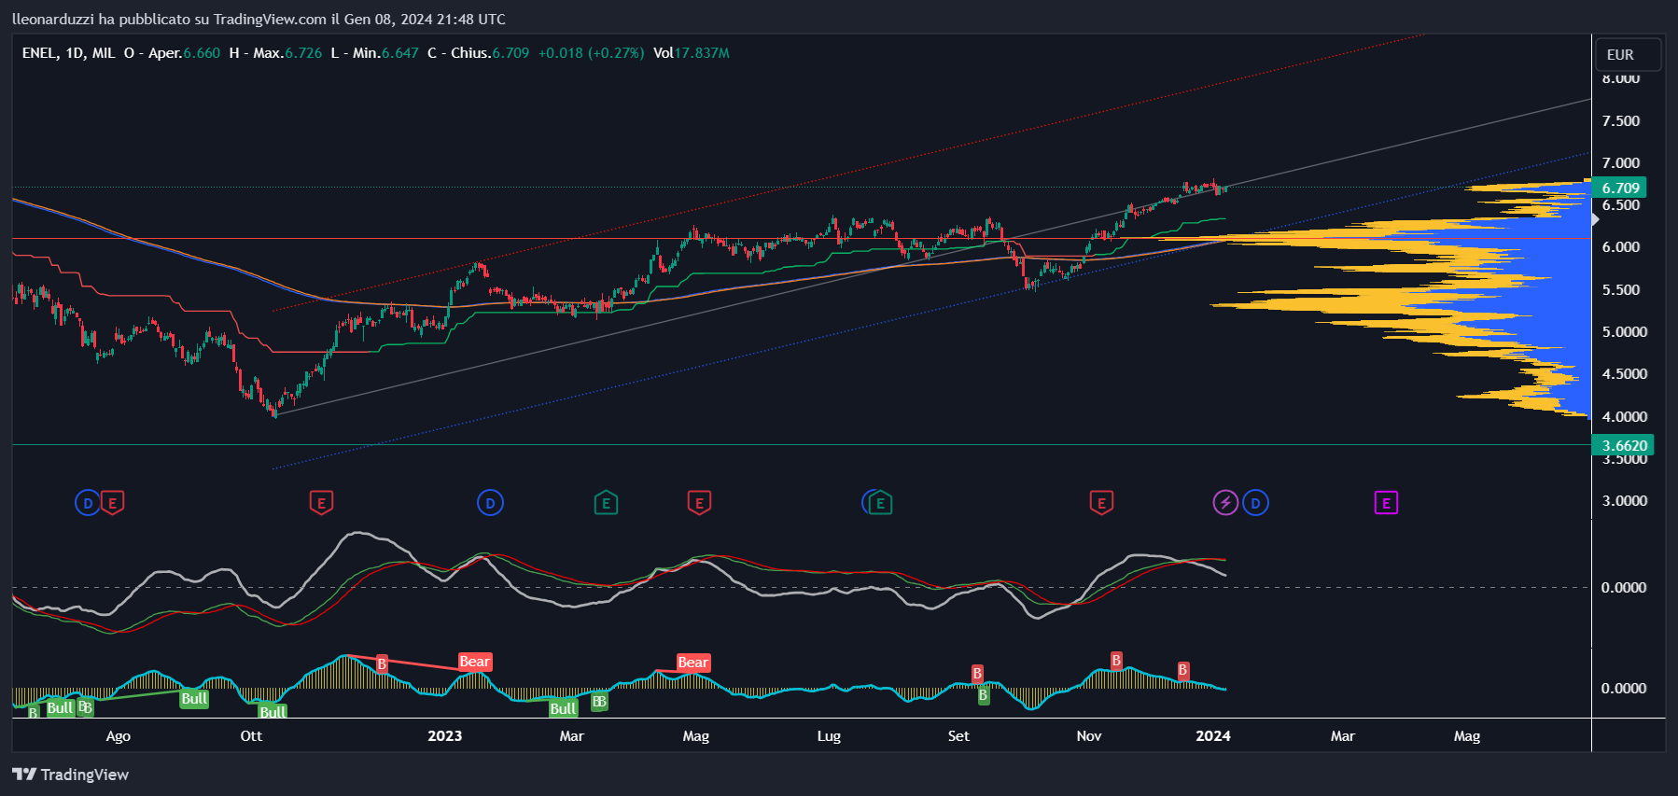Click the blue D dividend marker above 2024
The width and height of the screenshot is (1678, 796).
[x=1255, y=504]
